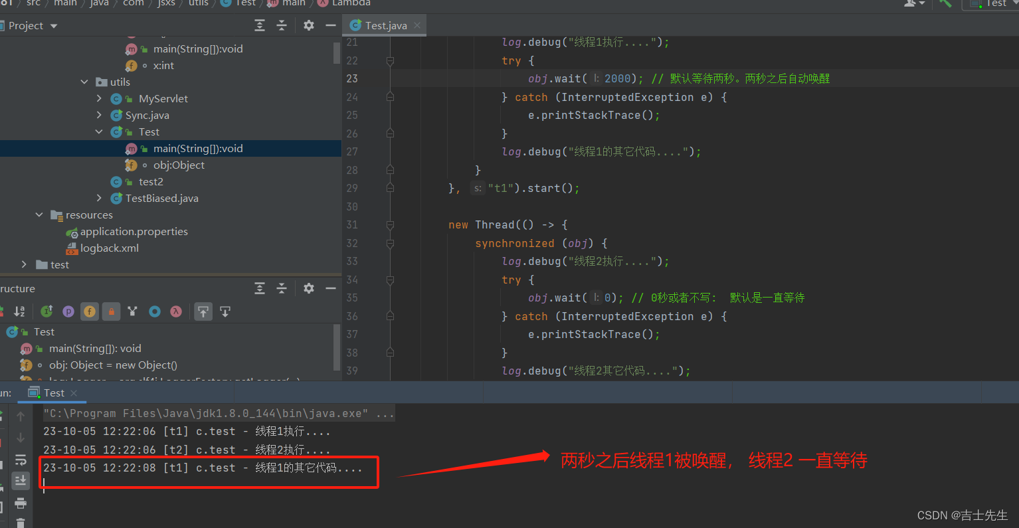Toggle Show Fields in Structure toolbar
The image size is (1019, 528).
click(90, 311)
